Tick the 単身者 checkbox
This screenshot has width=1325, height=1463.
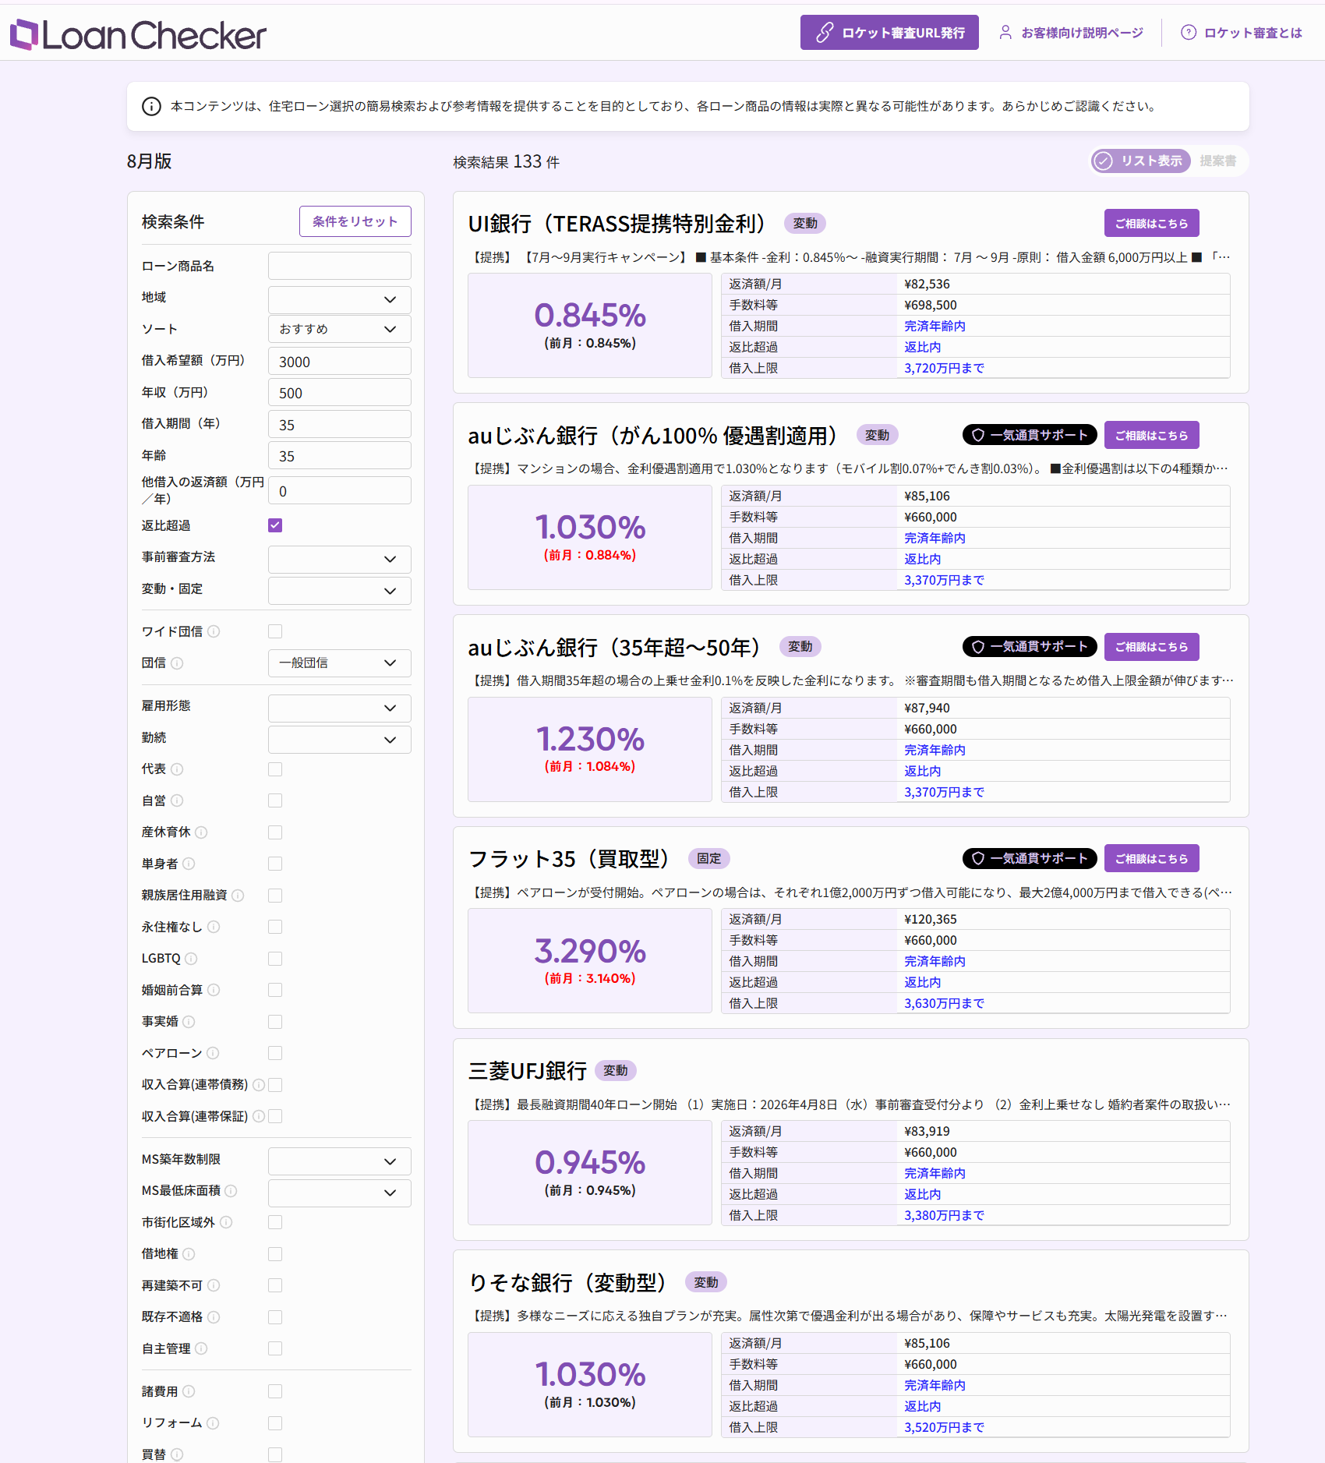click(275, 864)
